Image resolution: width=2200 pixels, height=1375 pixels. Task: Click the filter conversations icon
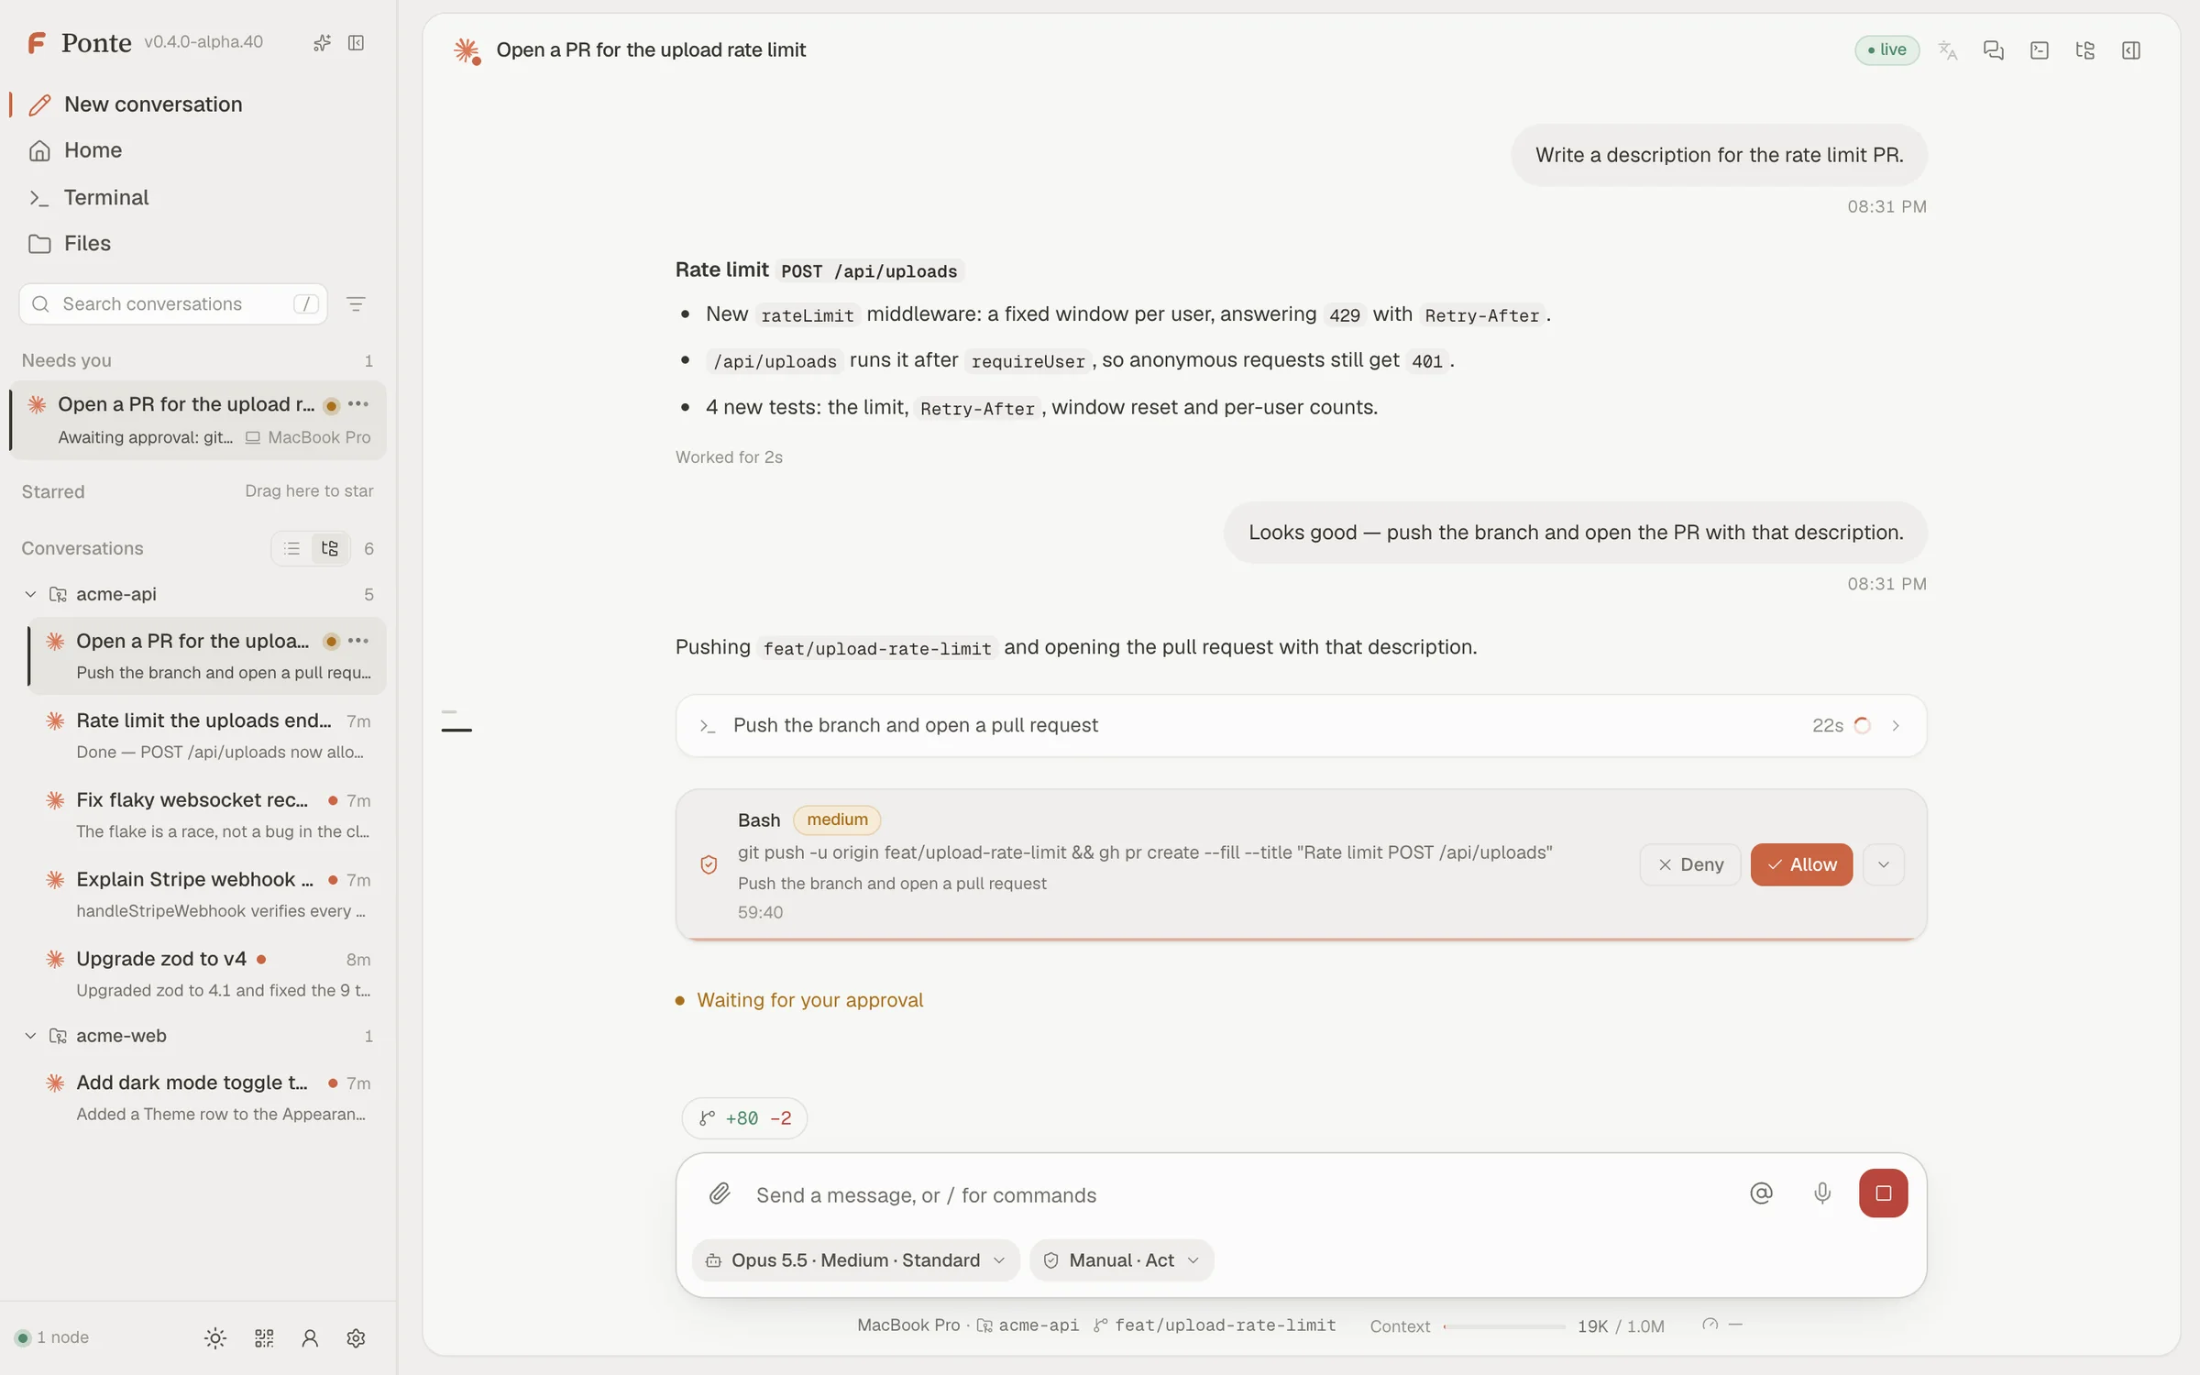pyautogui.click(x=356, y=304)
